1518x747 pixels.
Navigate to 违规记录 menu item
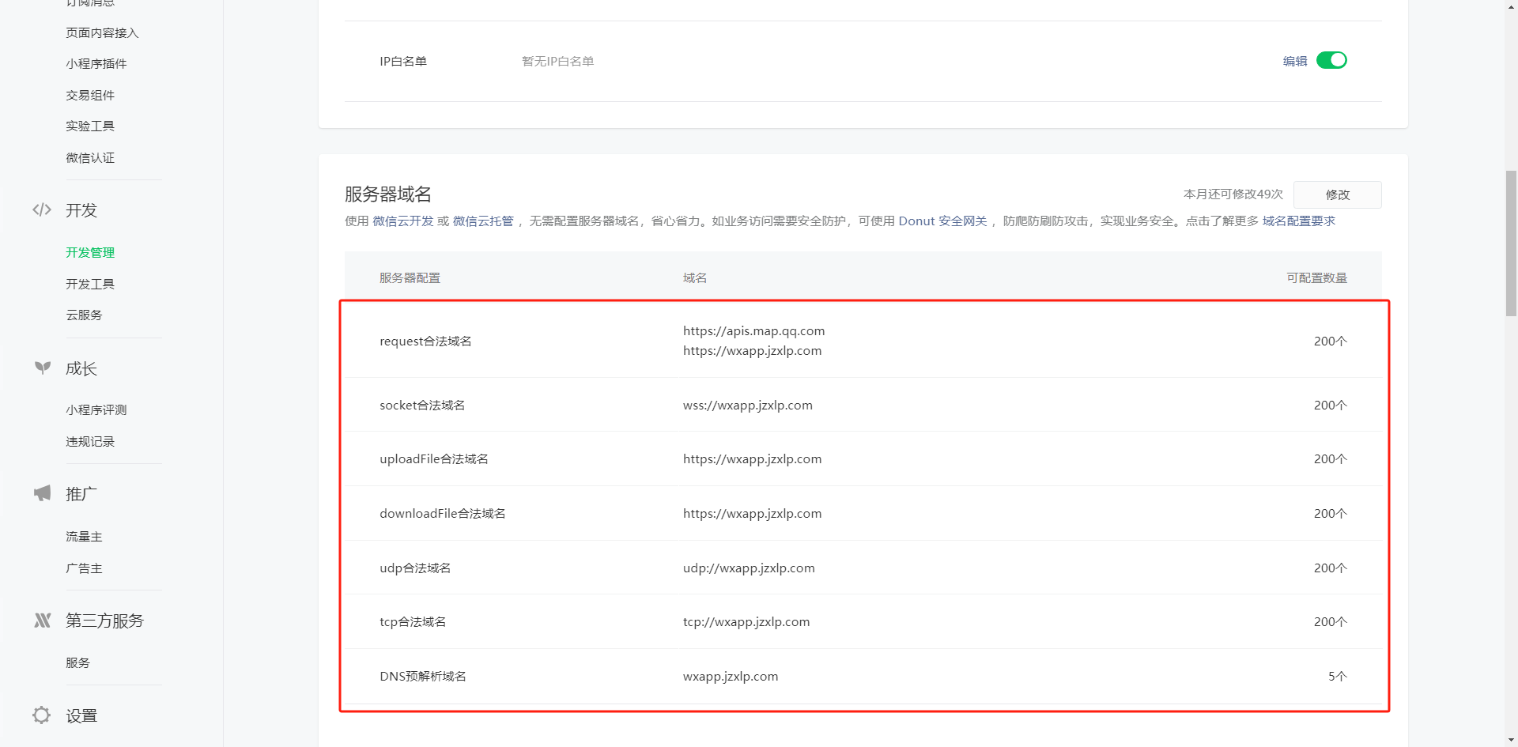click(90, 441)
